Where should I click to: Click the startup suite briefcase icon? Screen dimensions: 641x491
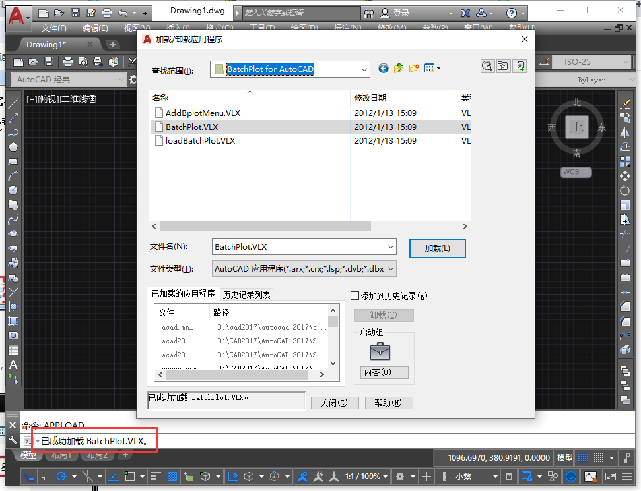coord(380,351)
